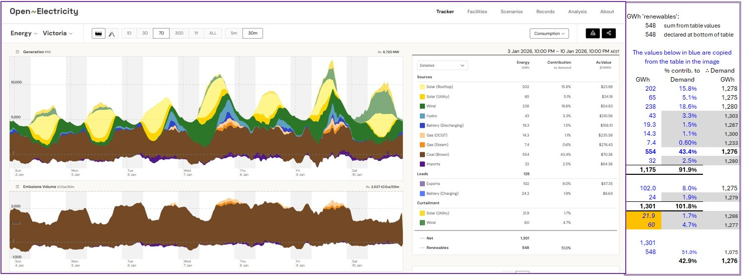Toggle Solar (Rooftop) legend swatch
Viewport: 742px width, 276px height.
pyautogui.click(x=421, y=87)
